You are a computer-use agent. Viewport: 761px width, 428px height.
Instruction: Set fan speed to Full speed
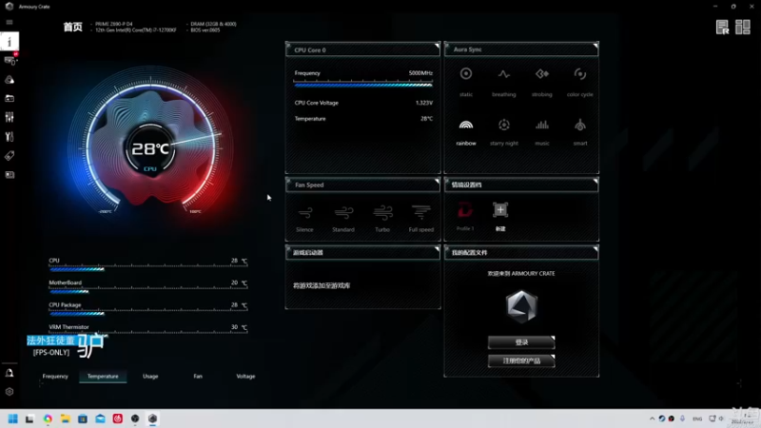click(x=420, y=218)
